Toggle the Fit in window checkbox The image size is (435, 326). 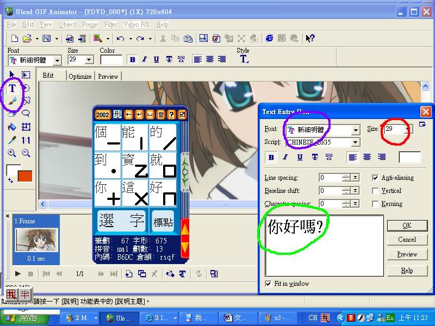click(x=268, y=284)
